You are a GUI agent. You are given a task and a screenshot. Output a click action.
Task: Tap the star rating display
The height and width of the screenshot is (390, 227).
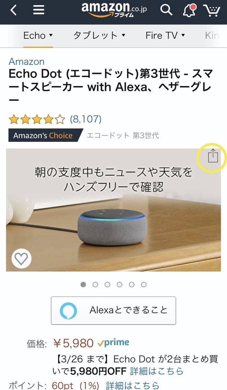pyautogui.click(x=37, y=120)
